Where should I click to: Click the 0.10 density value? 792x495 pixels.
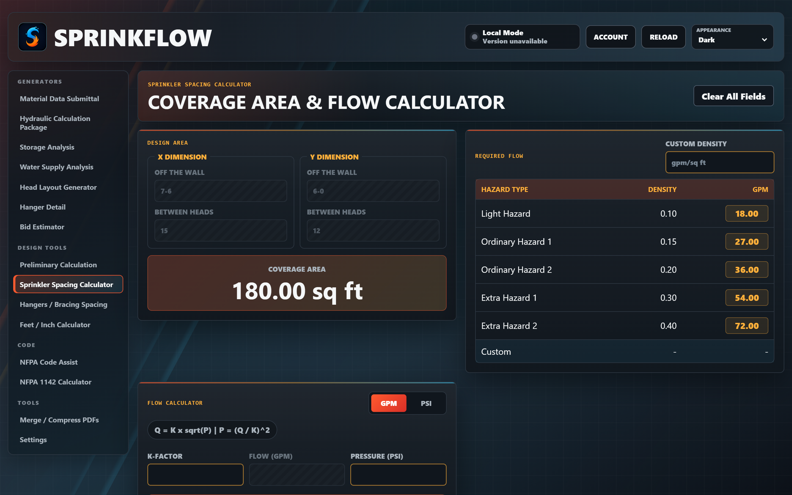pos(668,213)
